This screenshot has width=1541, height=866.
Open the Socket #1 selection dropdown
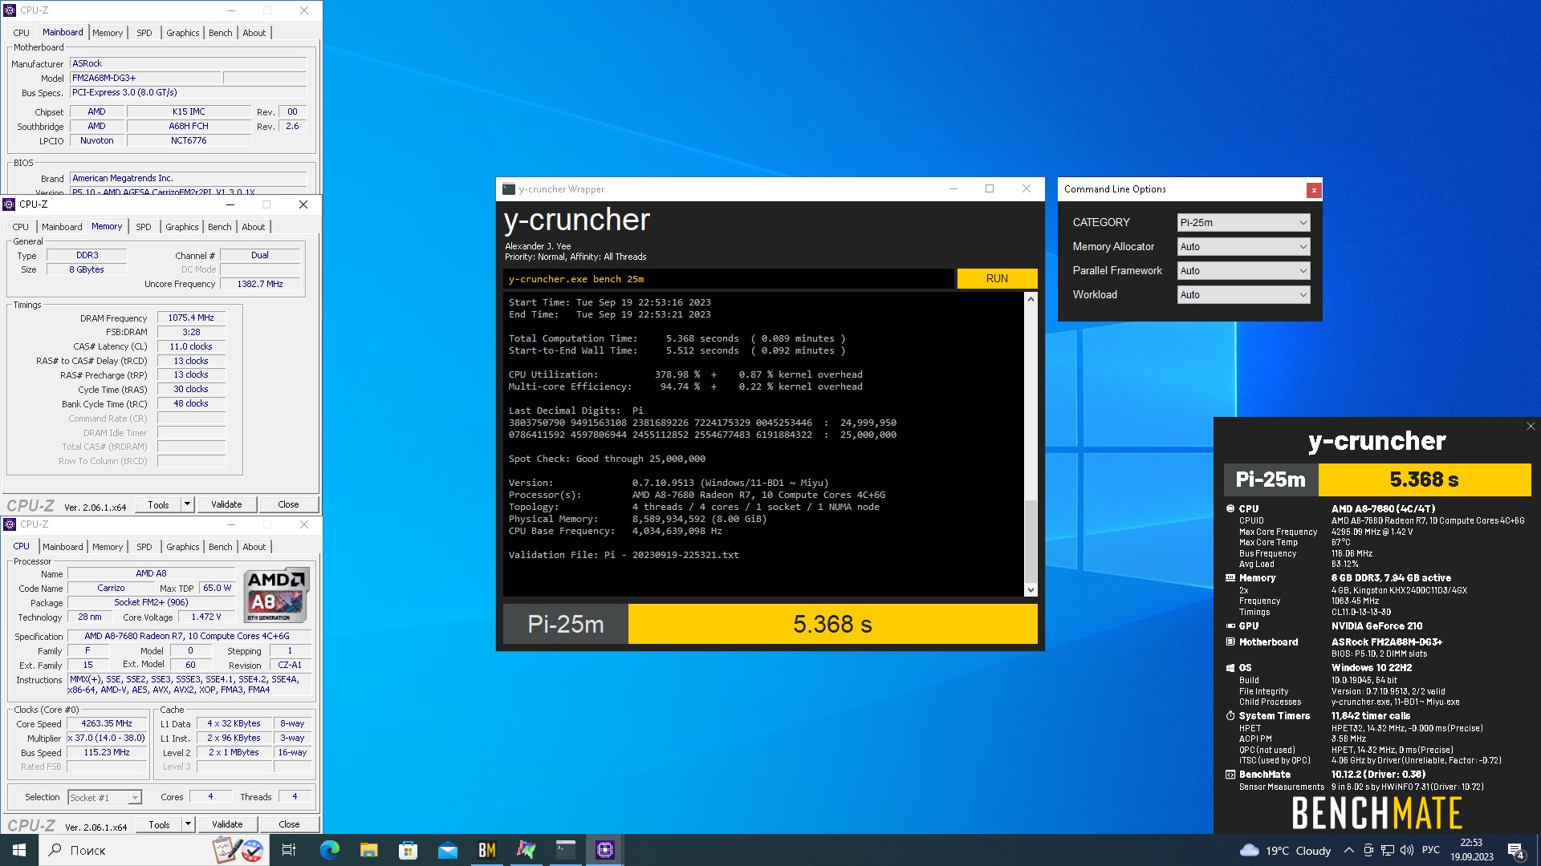pyautogui.click(x=104, y=797)
